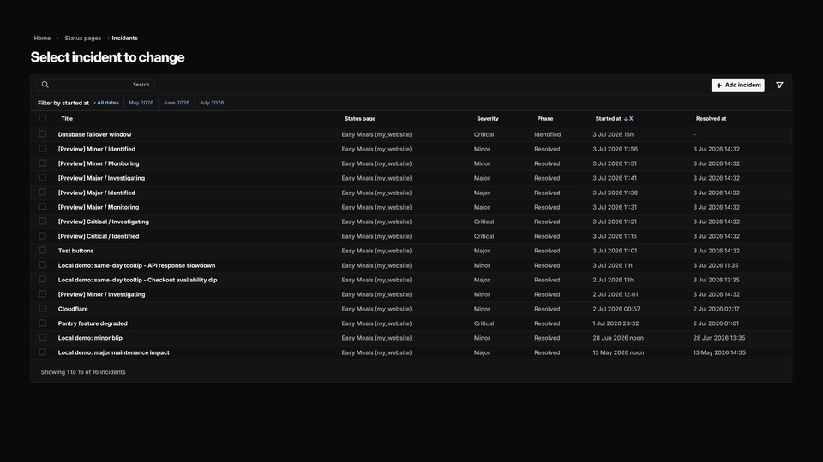
Task: Go to Home in the breadcrumb
Action: pos(42,38)
